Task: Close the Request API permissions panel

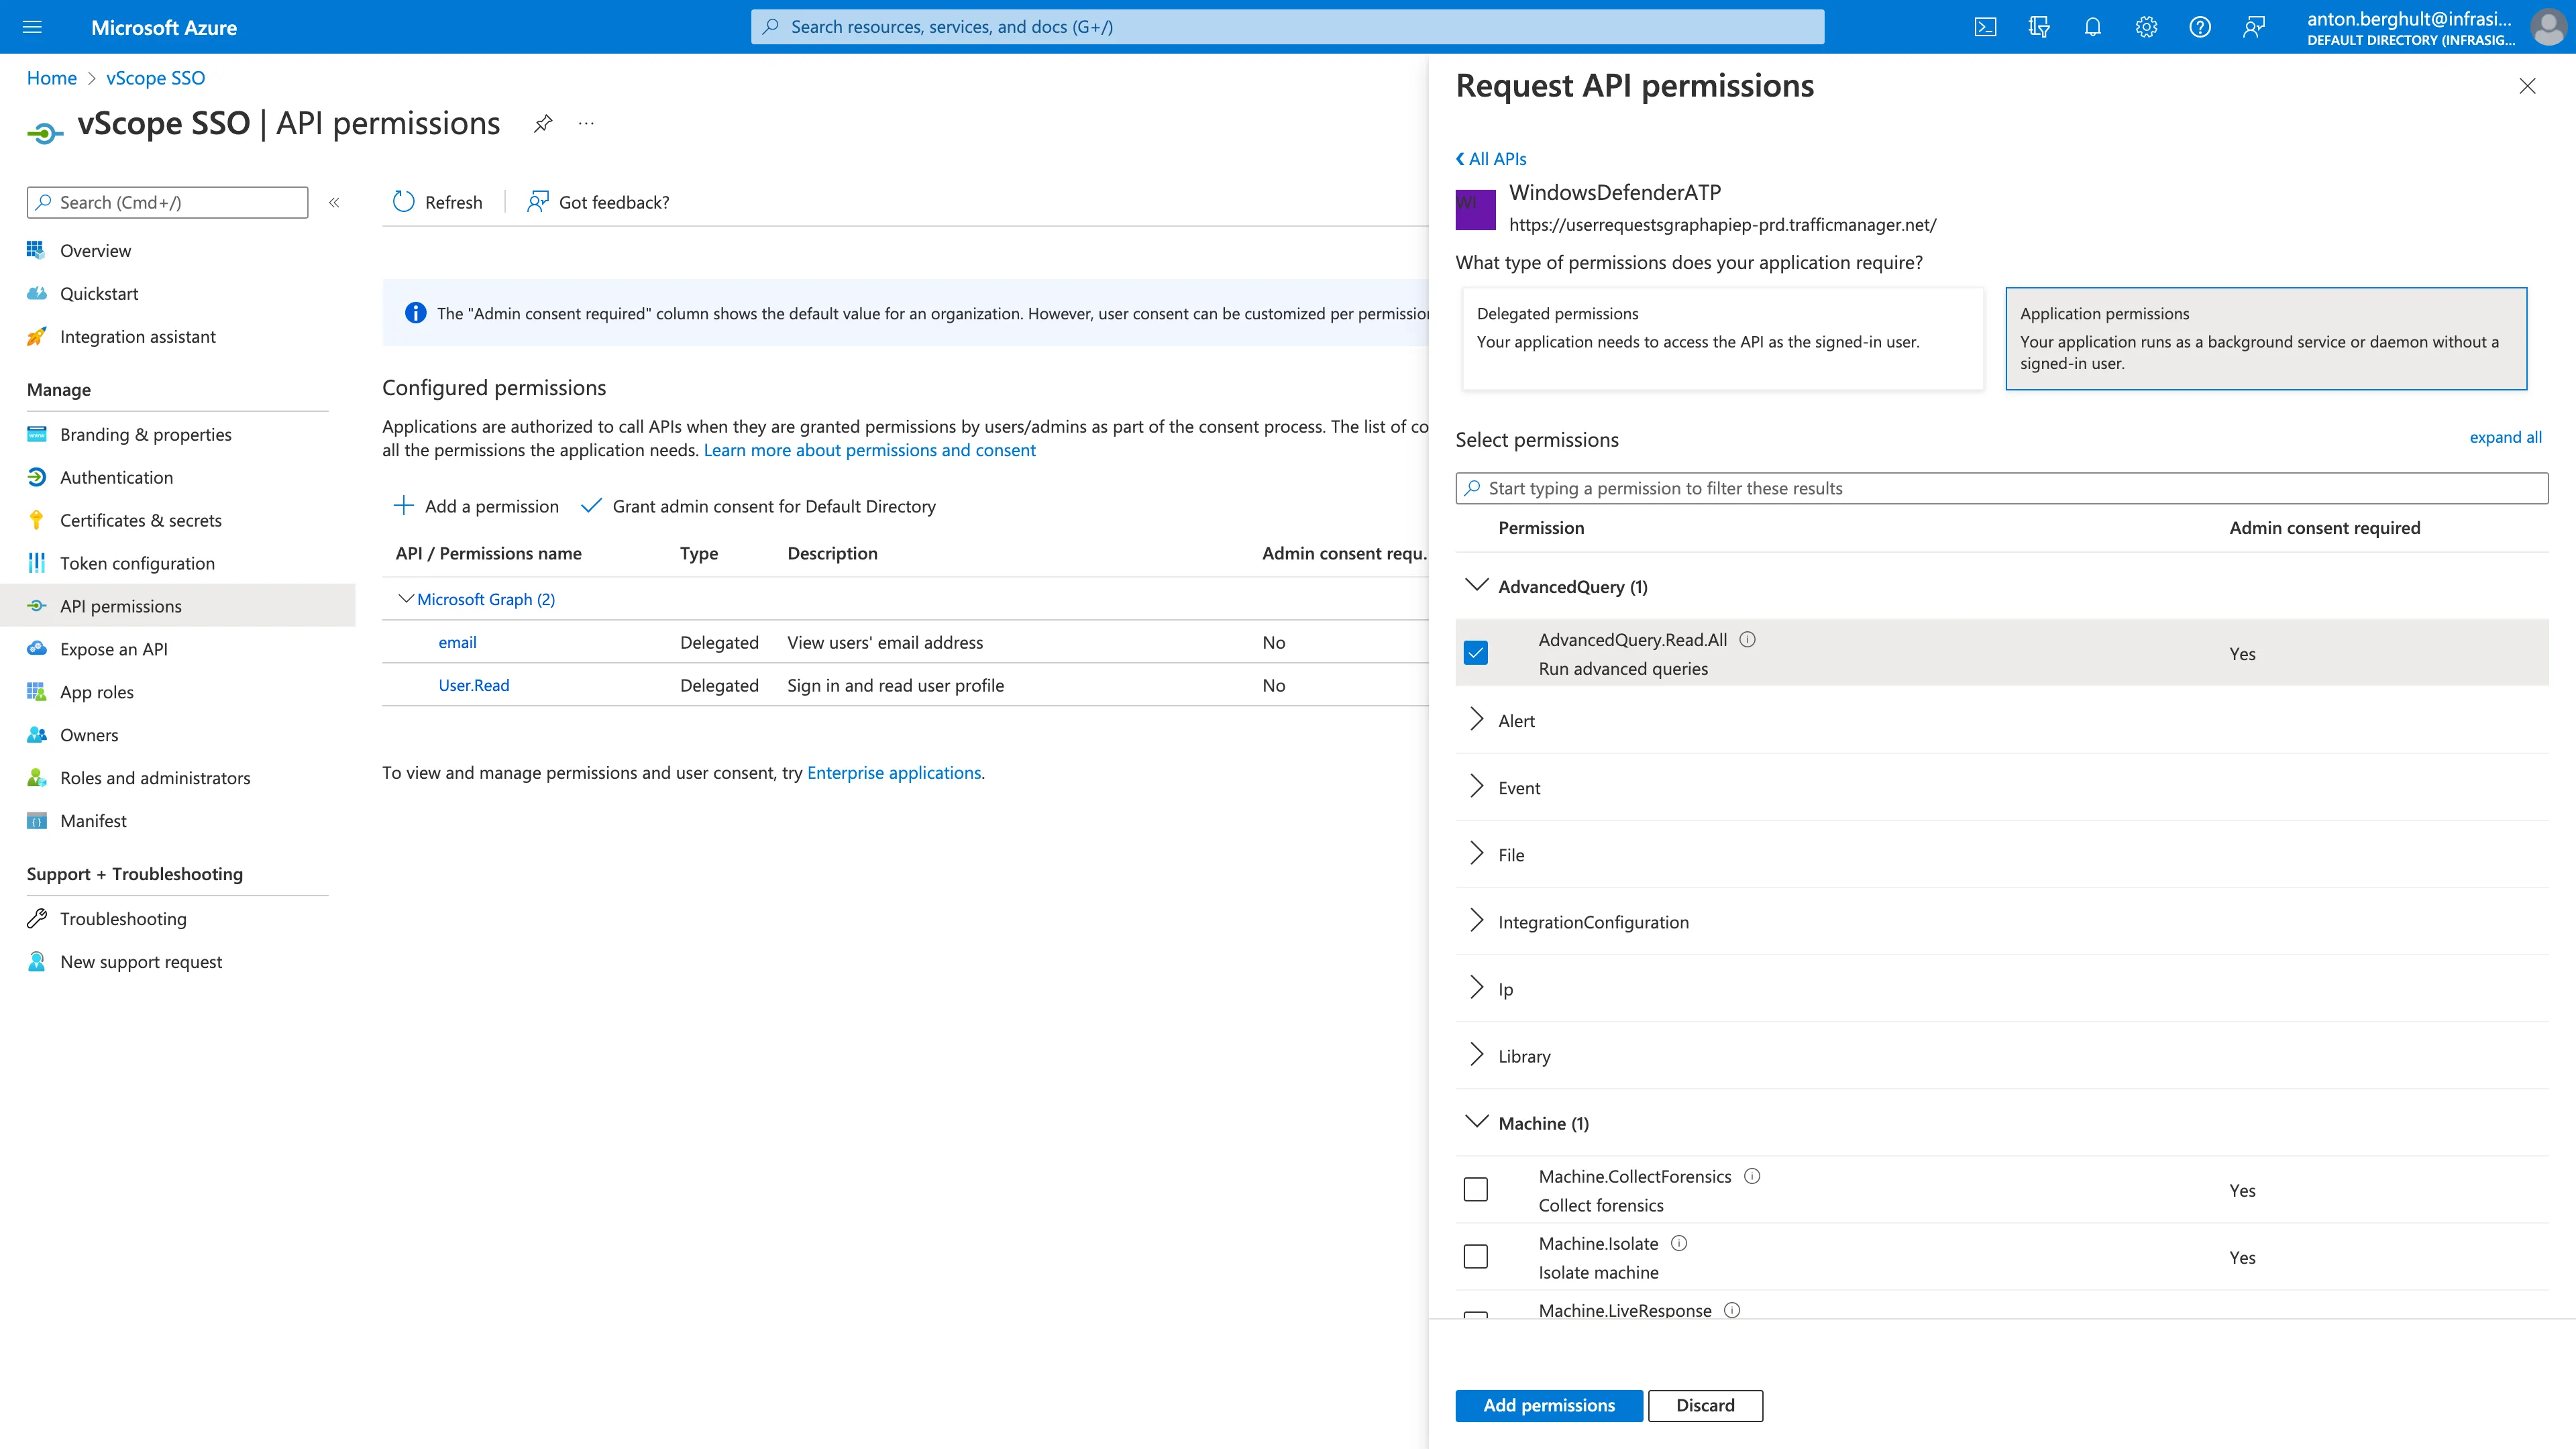Action: pos(2527,86)
